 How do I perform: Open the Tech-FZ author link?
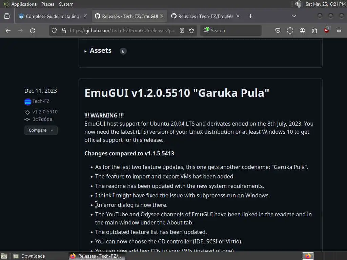pyautogui.click(x=41, y=101)
